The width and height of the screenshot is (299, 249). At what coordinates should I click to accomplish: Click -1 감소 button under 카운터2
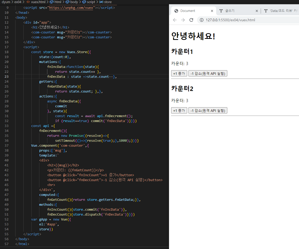(x=208, y=110)
